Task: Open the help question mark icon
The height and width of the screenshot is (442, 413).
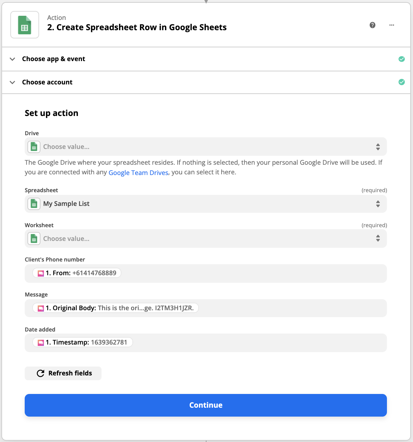Action: pos(373,25)
